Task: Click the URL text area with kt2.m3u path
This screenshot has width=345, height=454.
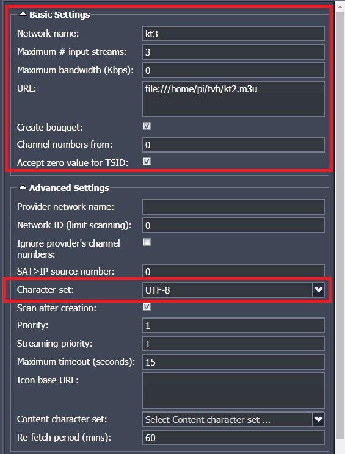Action: pyautogui.click(x=233, y=99)
